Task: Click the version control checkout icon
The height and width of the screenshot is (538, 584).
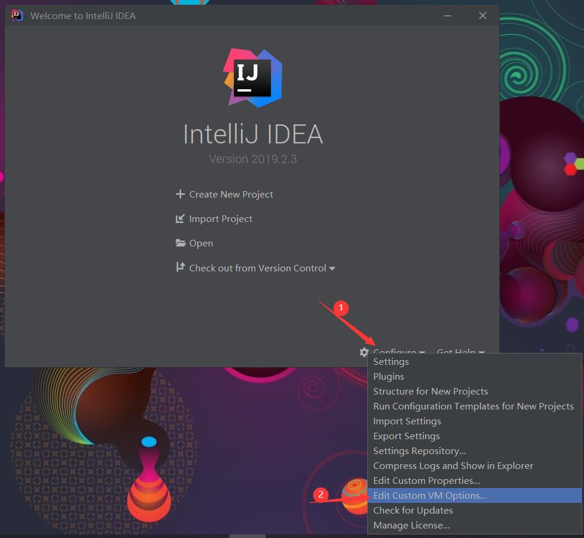Action: click(x=180, y=267)
